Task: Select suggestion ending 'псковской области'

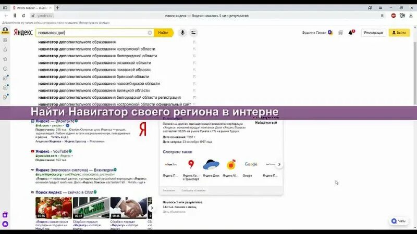Action: click(94, 70)
